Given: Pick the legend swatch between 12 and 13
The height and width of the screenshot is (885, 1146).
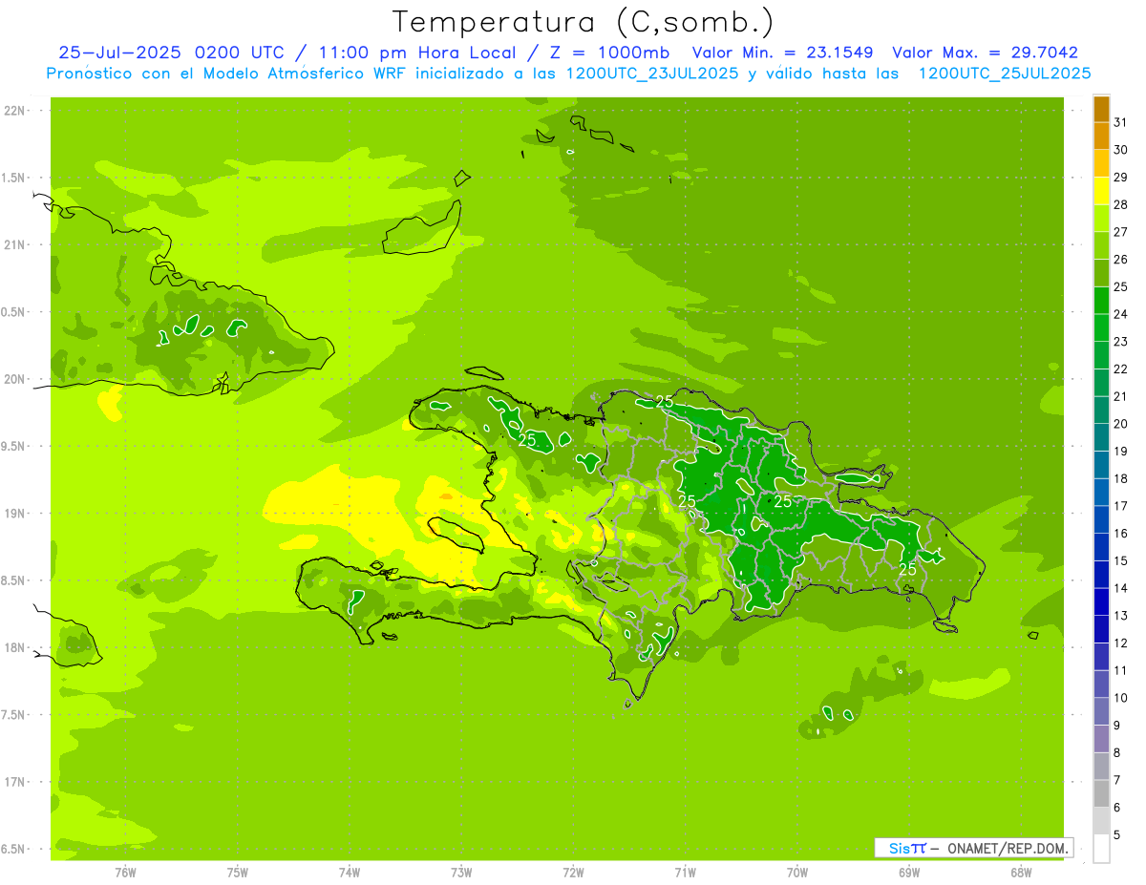Looking at the screenshot, I should click(x=1101, y=629).
